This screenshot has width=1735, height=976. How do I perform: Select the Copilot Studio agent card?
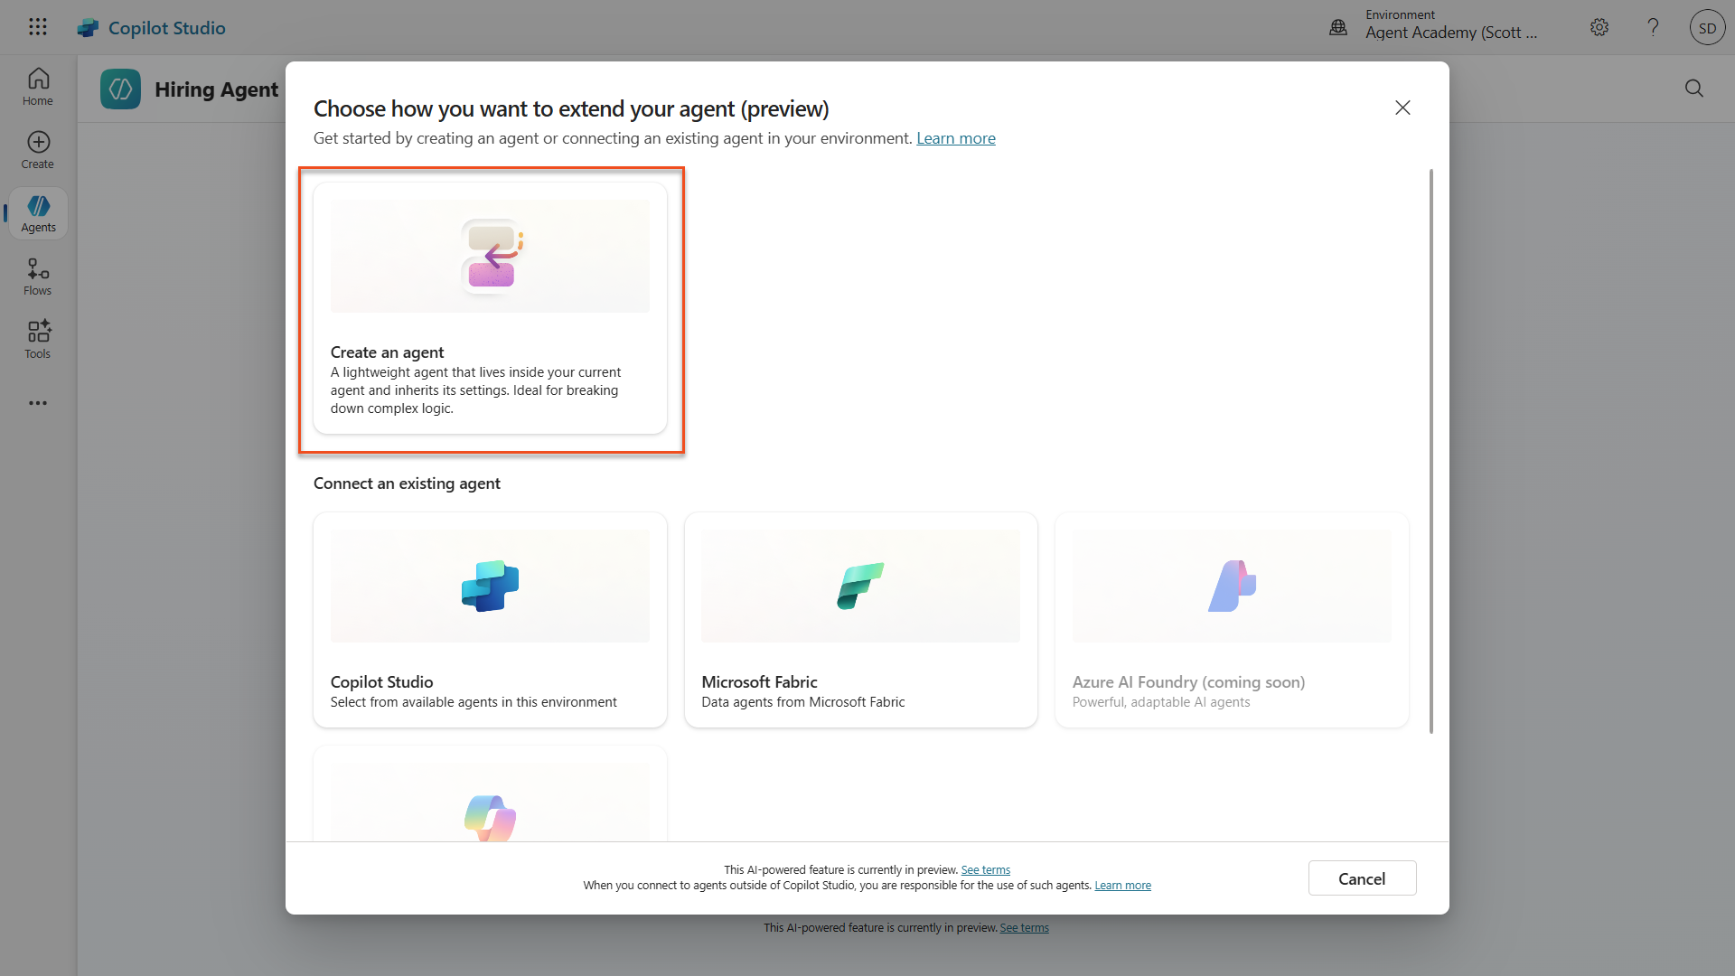point(490,620)
